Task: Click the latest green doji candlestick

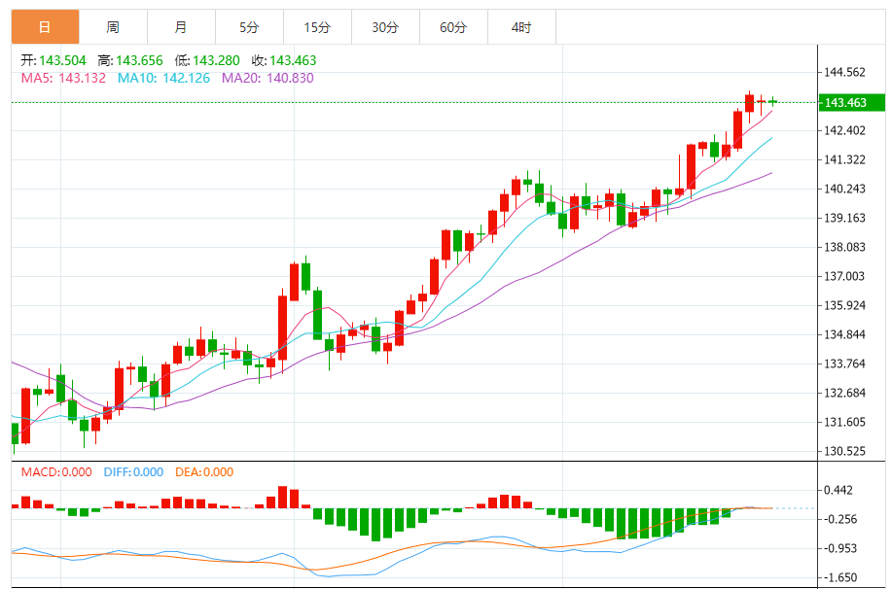Action: (772, 102)
